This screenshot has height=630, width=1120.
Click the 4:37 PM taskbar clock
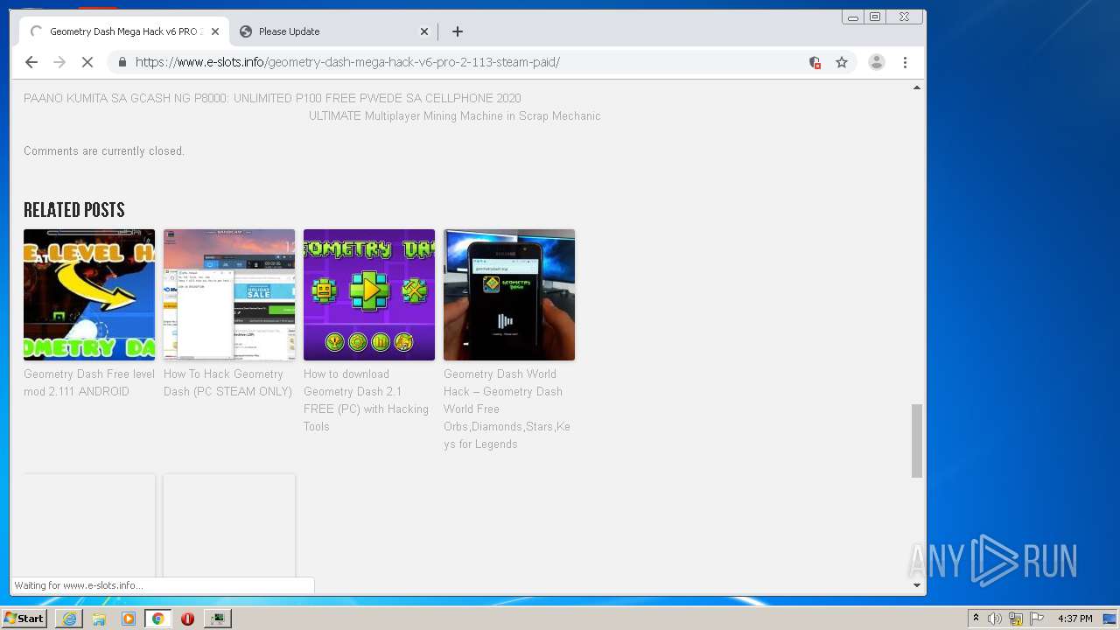[1074, 619]
